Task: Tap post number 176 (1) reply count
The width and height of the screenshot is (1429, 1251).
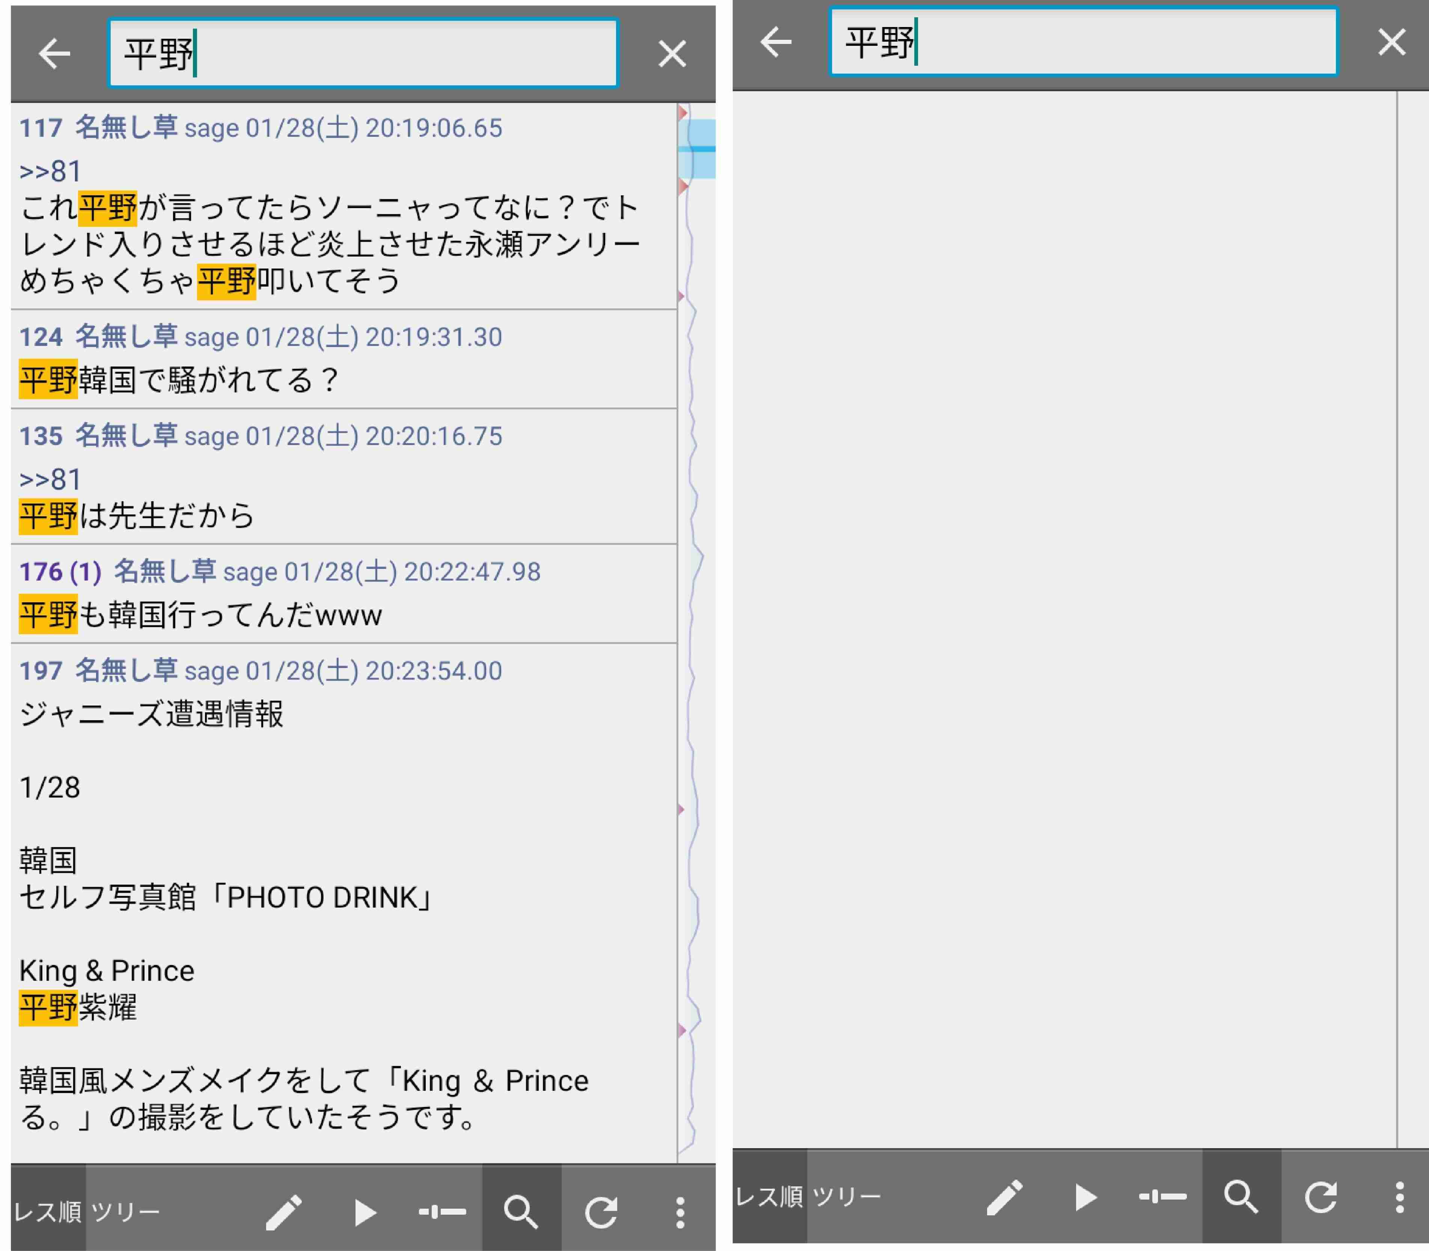Action: coord(60,572)
